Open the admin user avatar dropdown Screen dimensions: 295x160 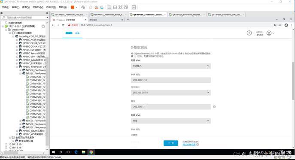coord(271,33)
